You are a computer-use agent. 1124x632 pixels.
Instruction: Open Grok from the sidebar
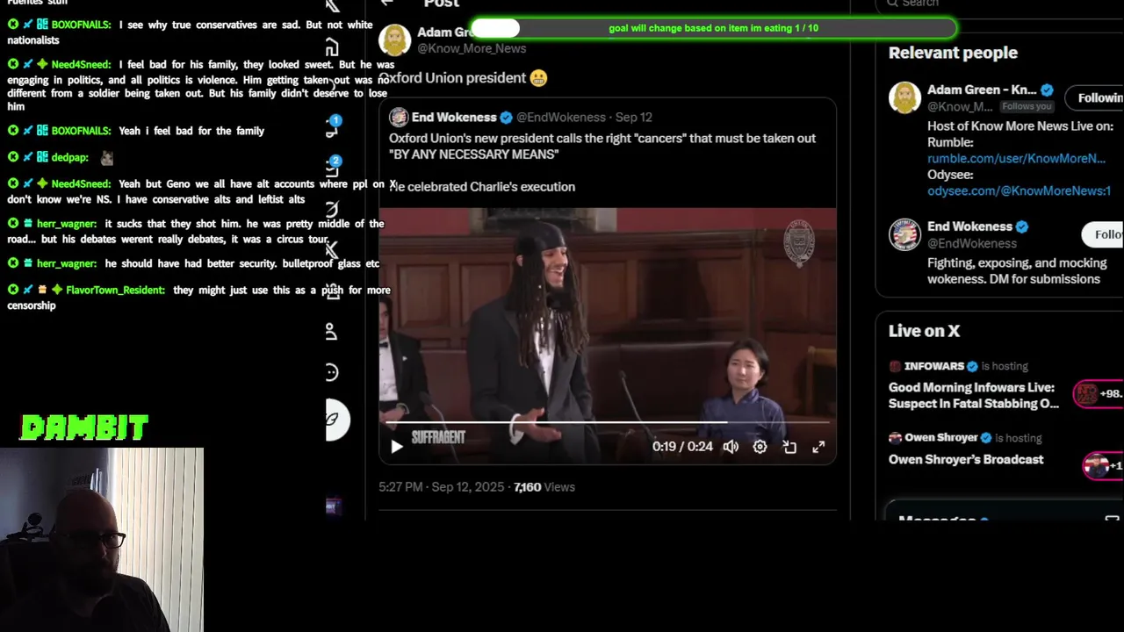(x=332, y=209)
